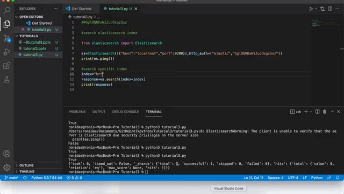Change encoding via UTF-8 entry
Screen dimensions: 344x194
tap(293, 178)
